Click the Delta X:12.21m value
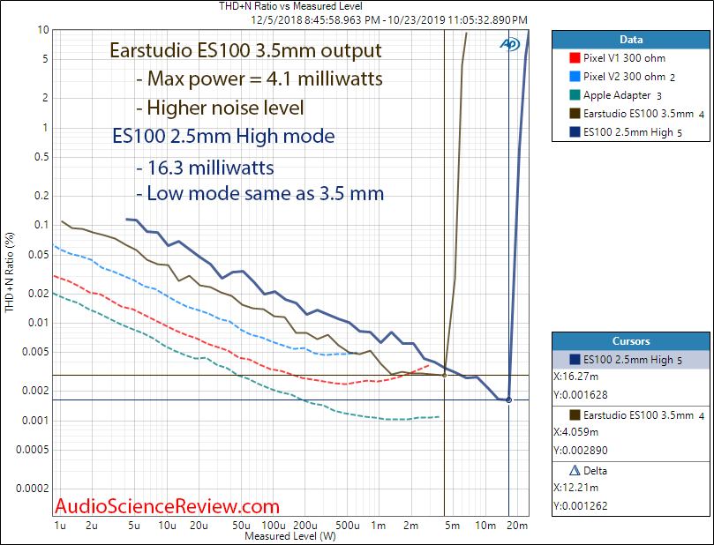 click(x=576, y=487)
